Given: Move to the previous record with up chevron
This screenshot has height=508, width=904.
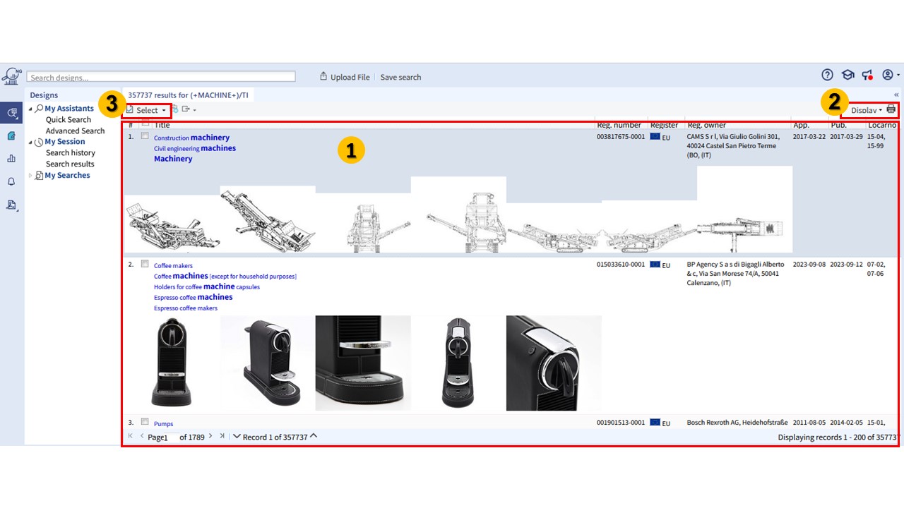Looking at the screenshot, I should 314,436.
